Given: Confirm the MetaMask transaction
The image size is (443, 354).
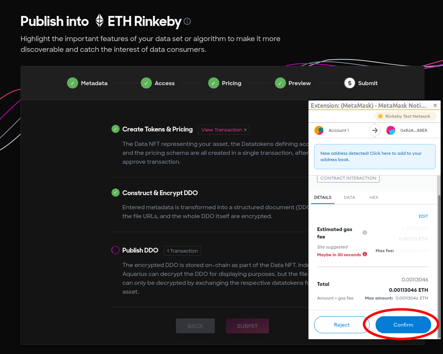Looking at the screenshot, I should 403,325.
